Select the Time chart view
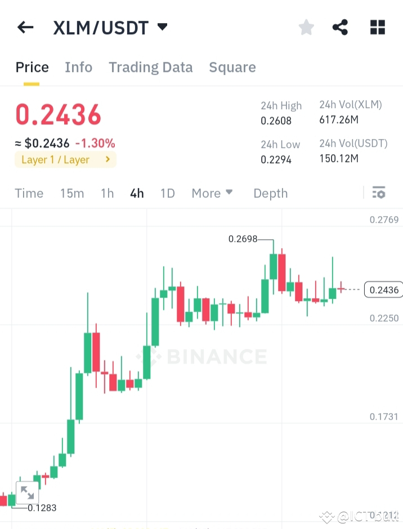The height and width of the screenshot is (529, 403). point(29,193)
